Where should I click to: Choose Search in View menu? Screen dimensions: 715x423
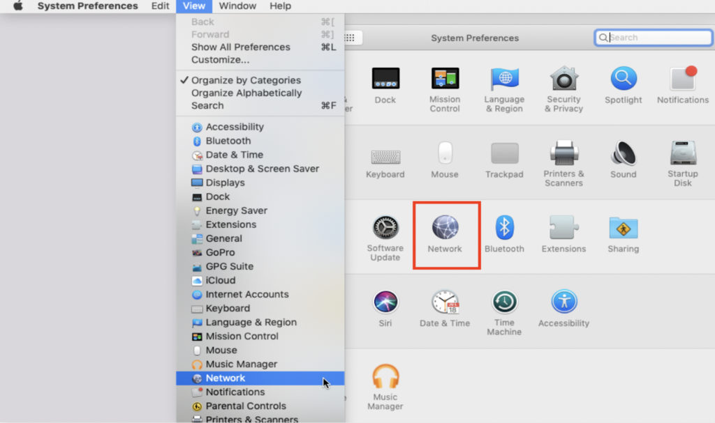point(260,106)
